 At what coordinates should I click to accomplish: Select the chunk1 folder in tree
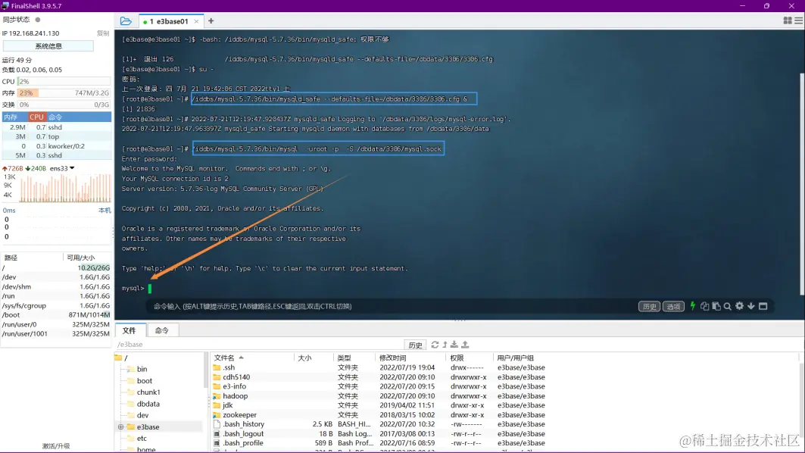point(148,392)
